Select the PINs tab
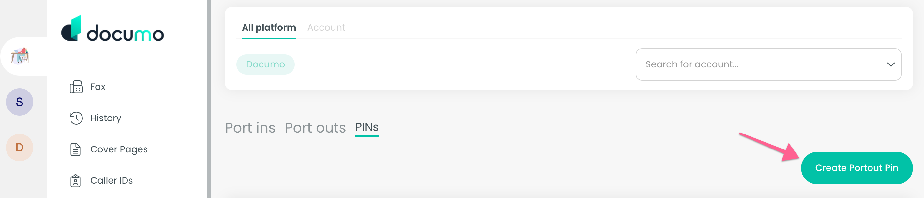Image resolution: width=924 pixels, height=198 pixels. point(366,127)
